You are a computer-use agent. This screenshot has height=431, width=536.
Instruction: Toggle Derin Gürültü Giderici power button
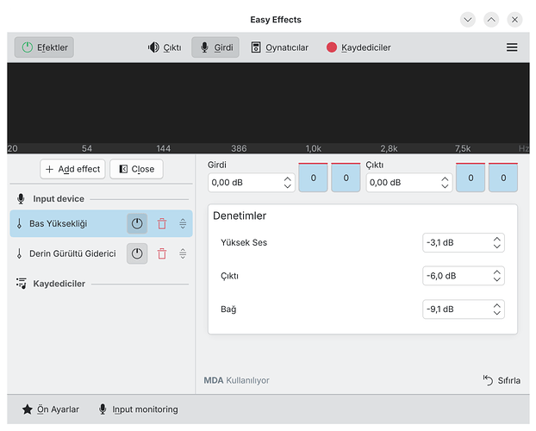click(x=137, y=253)
